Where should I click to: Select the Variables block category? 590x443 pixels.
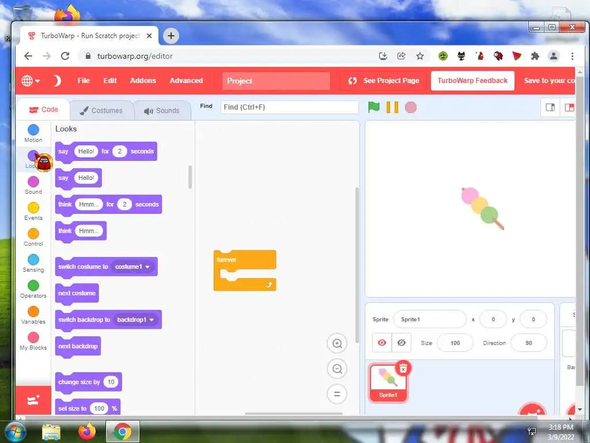click(x=33, y=316)
